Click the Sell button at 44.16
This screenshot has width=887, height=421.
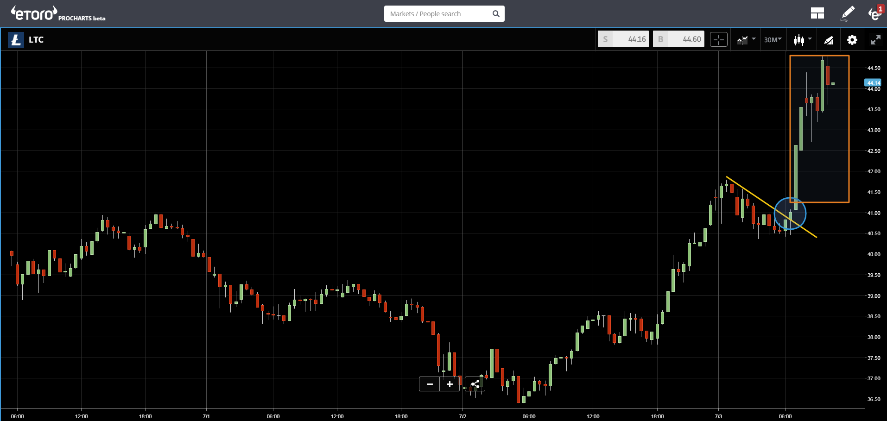click(623, 39)
